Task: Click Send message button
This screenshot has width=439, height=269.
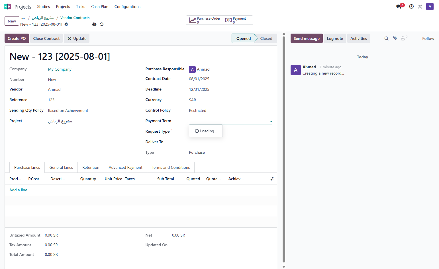Action: tap(307, 38)
